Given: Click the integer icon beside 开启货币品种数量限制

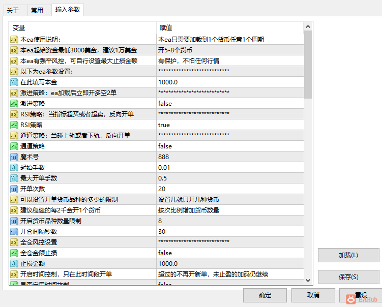Looking at the screenshot, I should (x=14, y=221).
